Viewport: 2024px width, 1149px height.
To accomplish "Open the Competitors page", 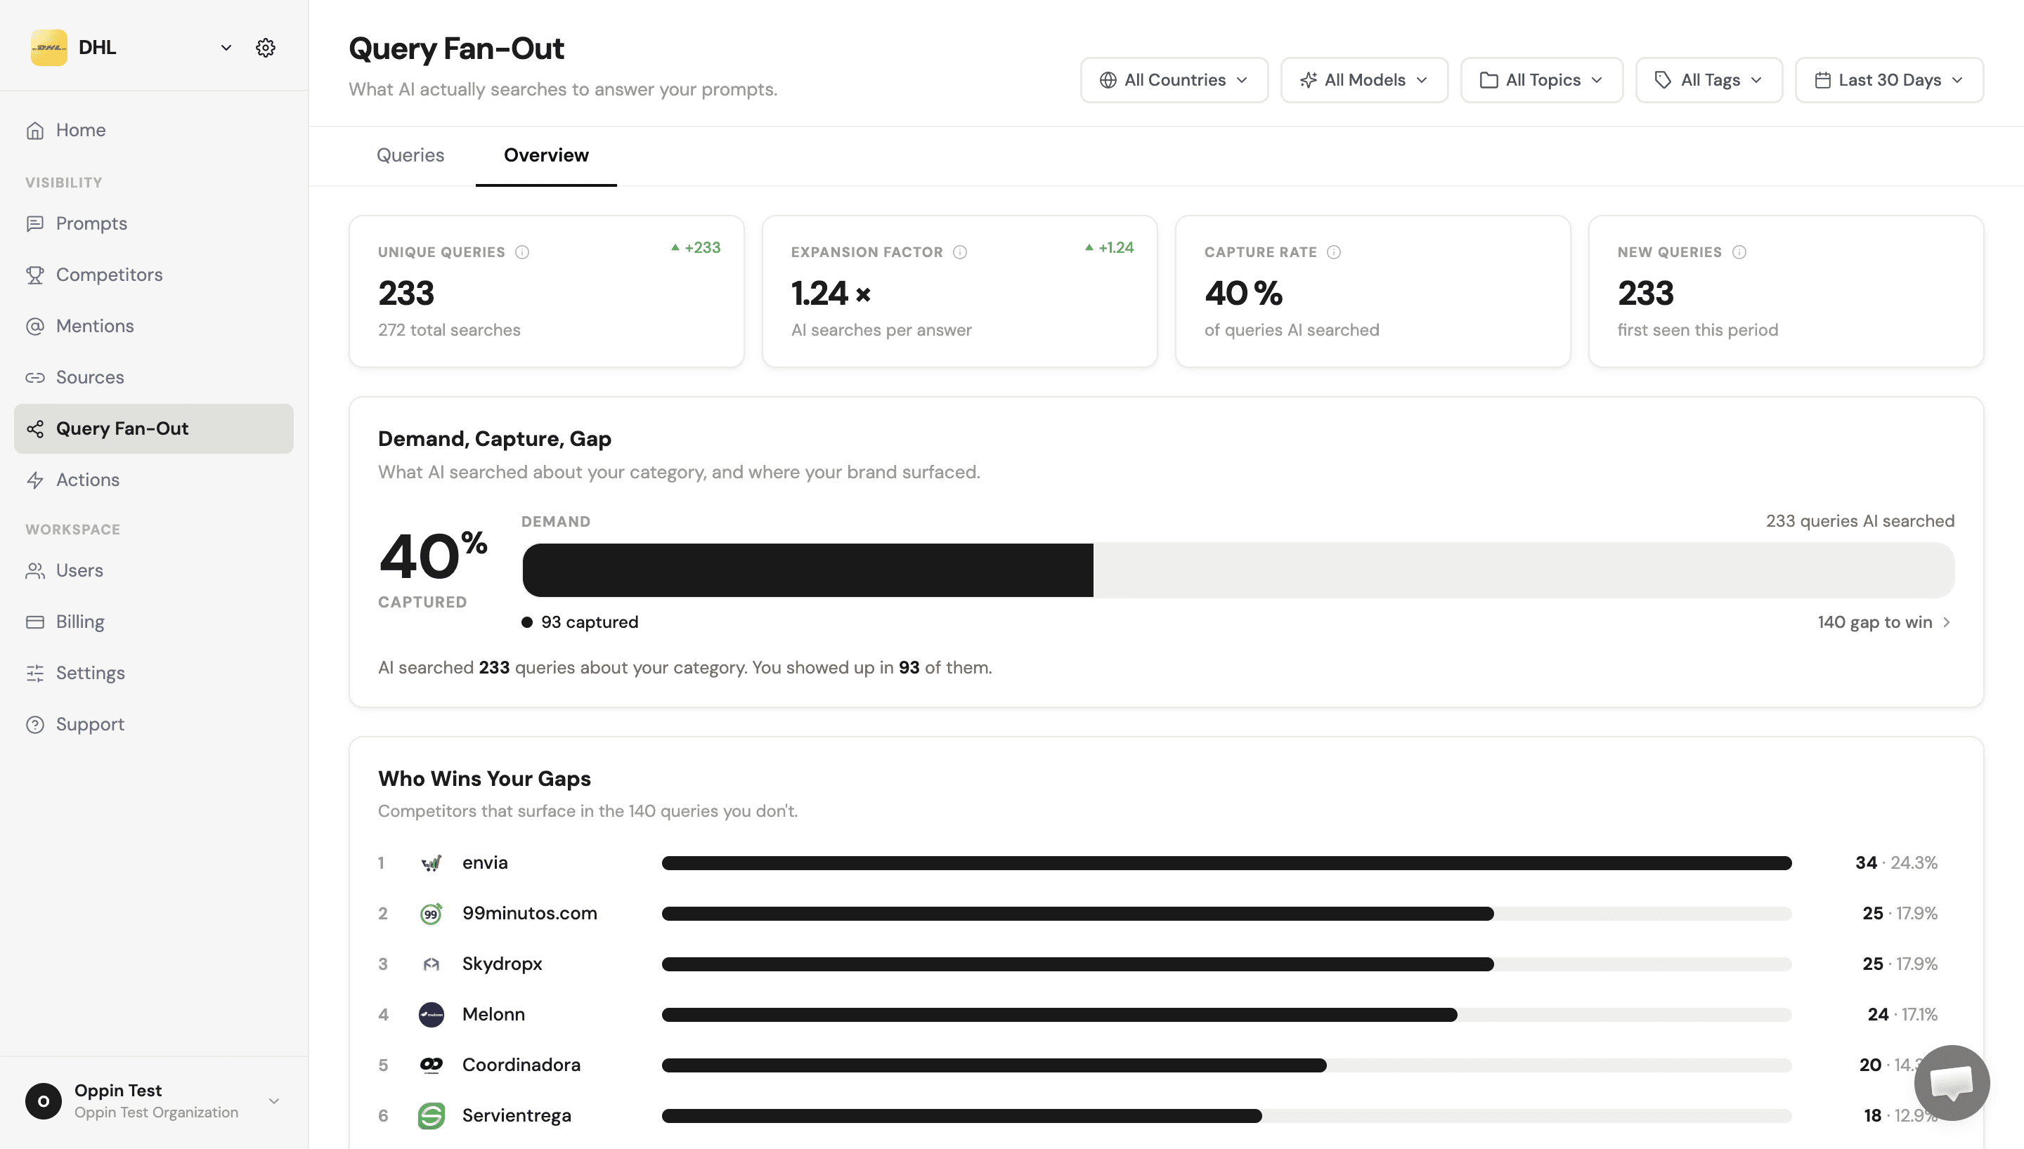I will (154, 275).
